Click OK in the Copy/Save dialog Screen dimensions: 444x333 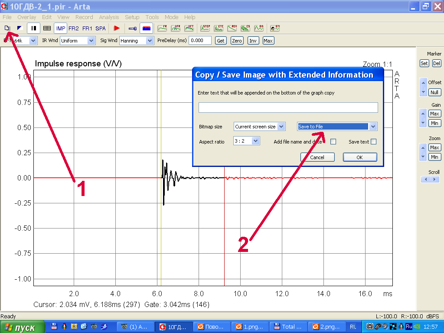click(x=359, y=157)
